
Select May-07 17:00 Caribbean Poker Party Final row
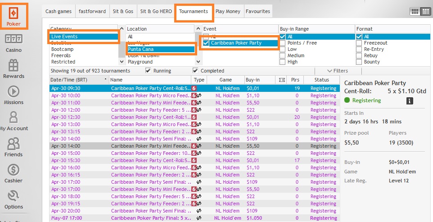[x=195, y=218]
